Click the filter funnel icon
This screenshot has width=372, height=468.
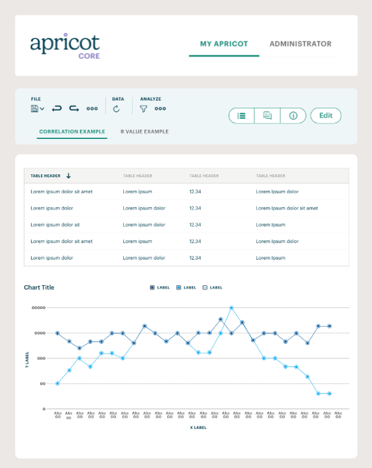(x=143, y=109)
